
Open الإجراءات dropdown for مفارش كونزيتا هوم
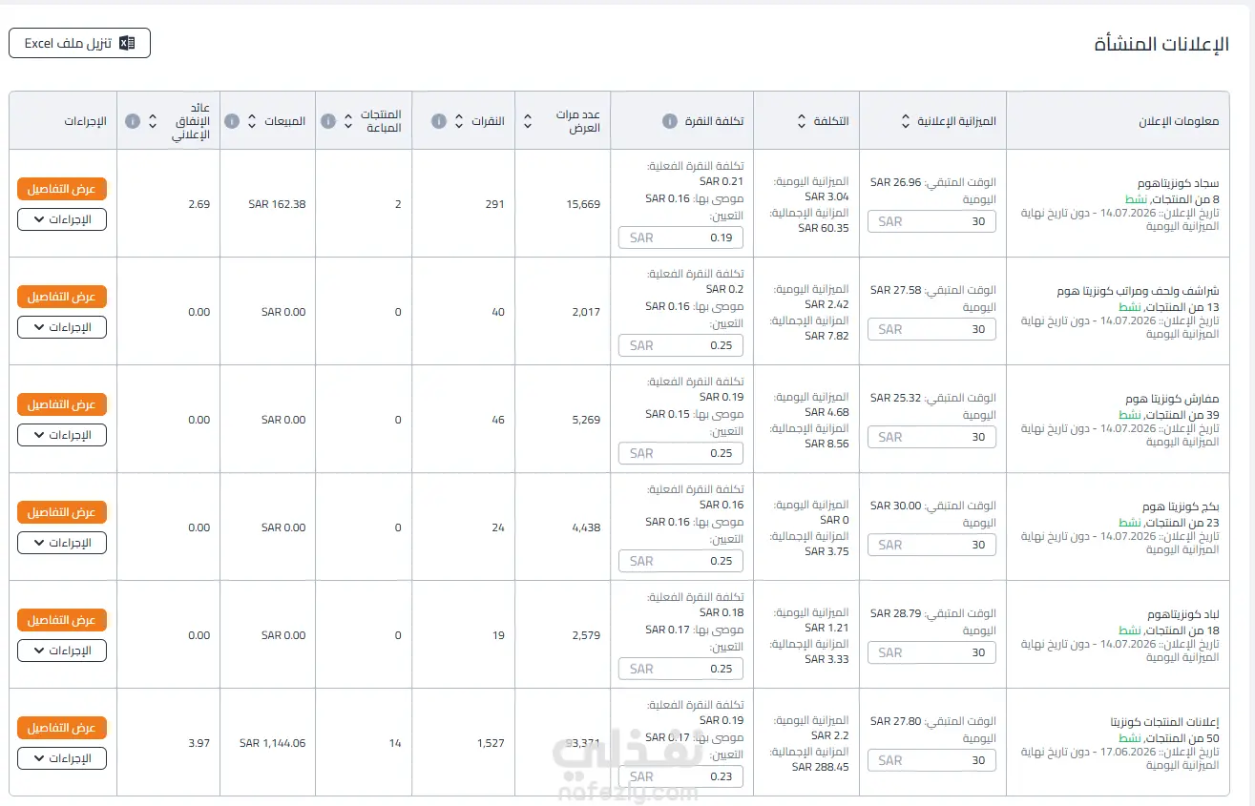tap(62, 435)
